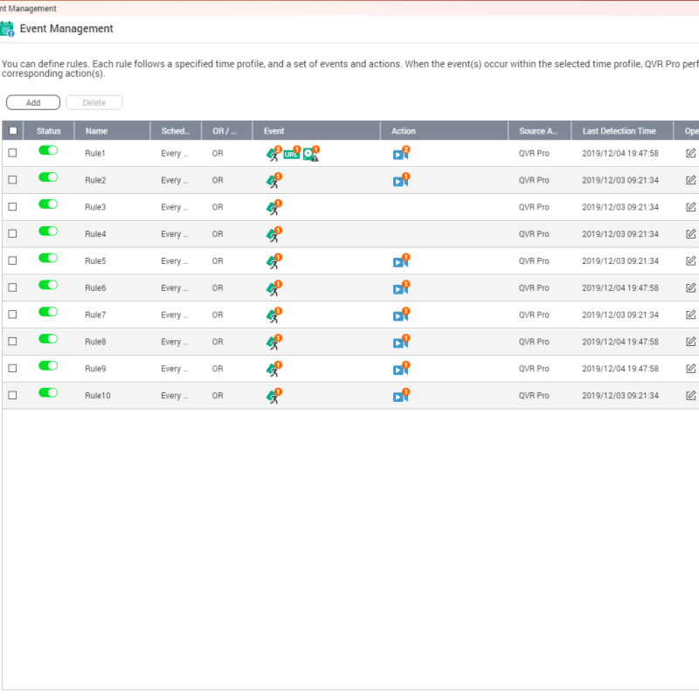Image resolution: width=699 pixels, height=699 pixels.
Task: Open the edit icon for Rule10
Action: click(691, 396)
